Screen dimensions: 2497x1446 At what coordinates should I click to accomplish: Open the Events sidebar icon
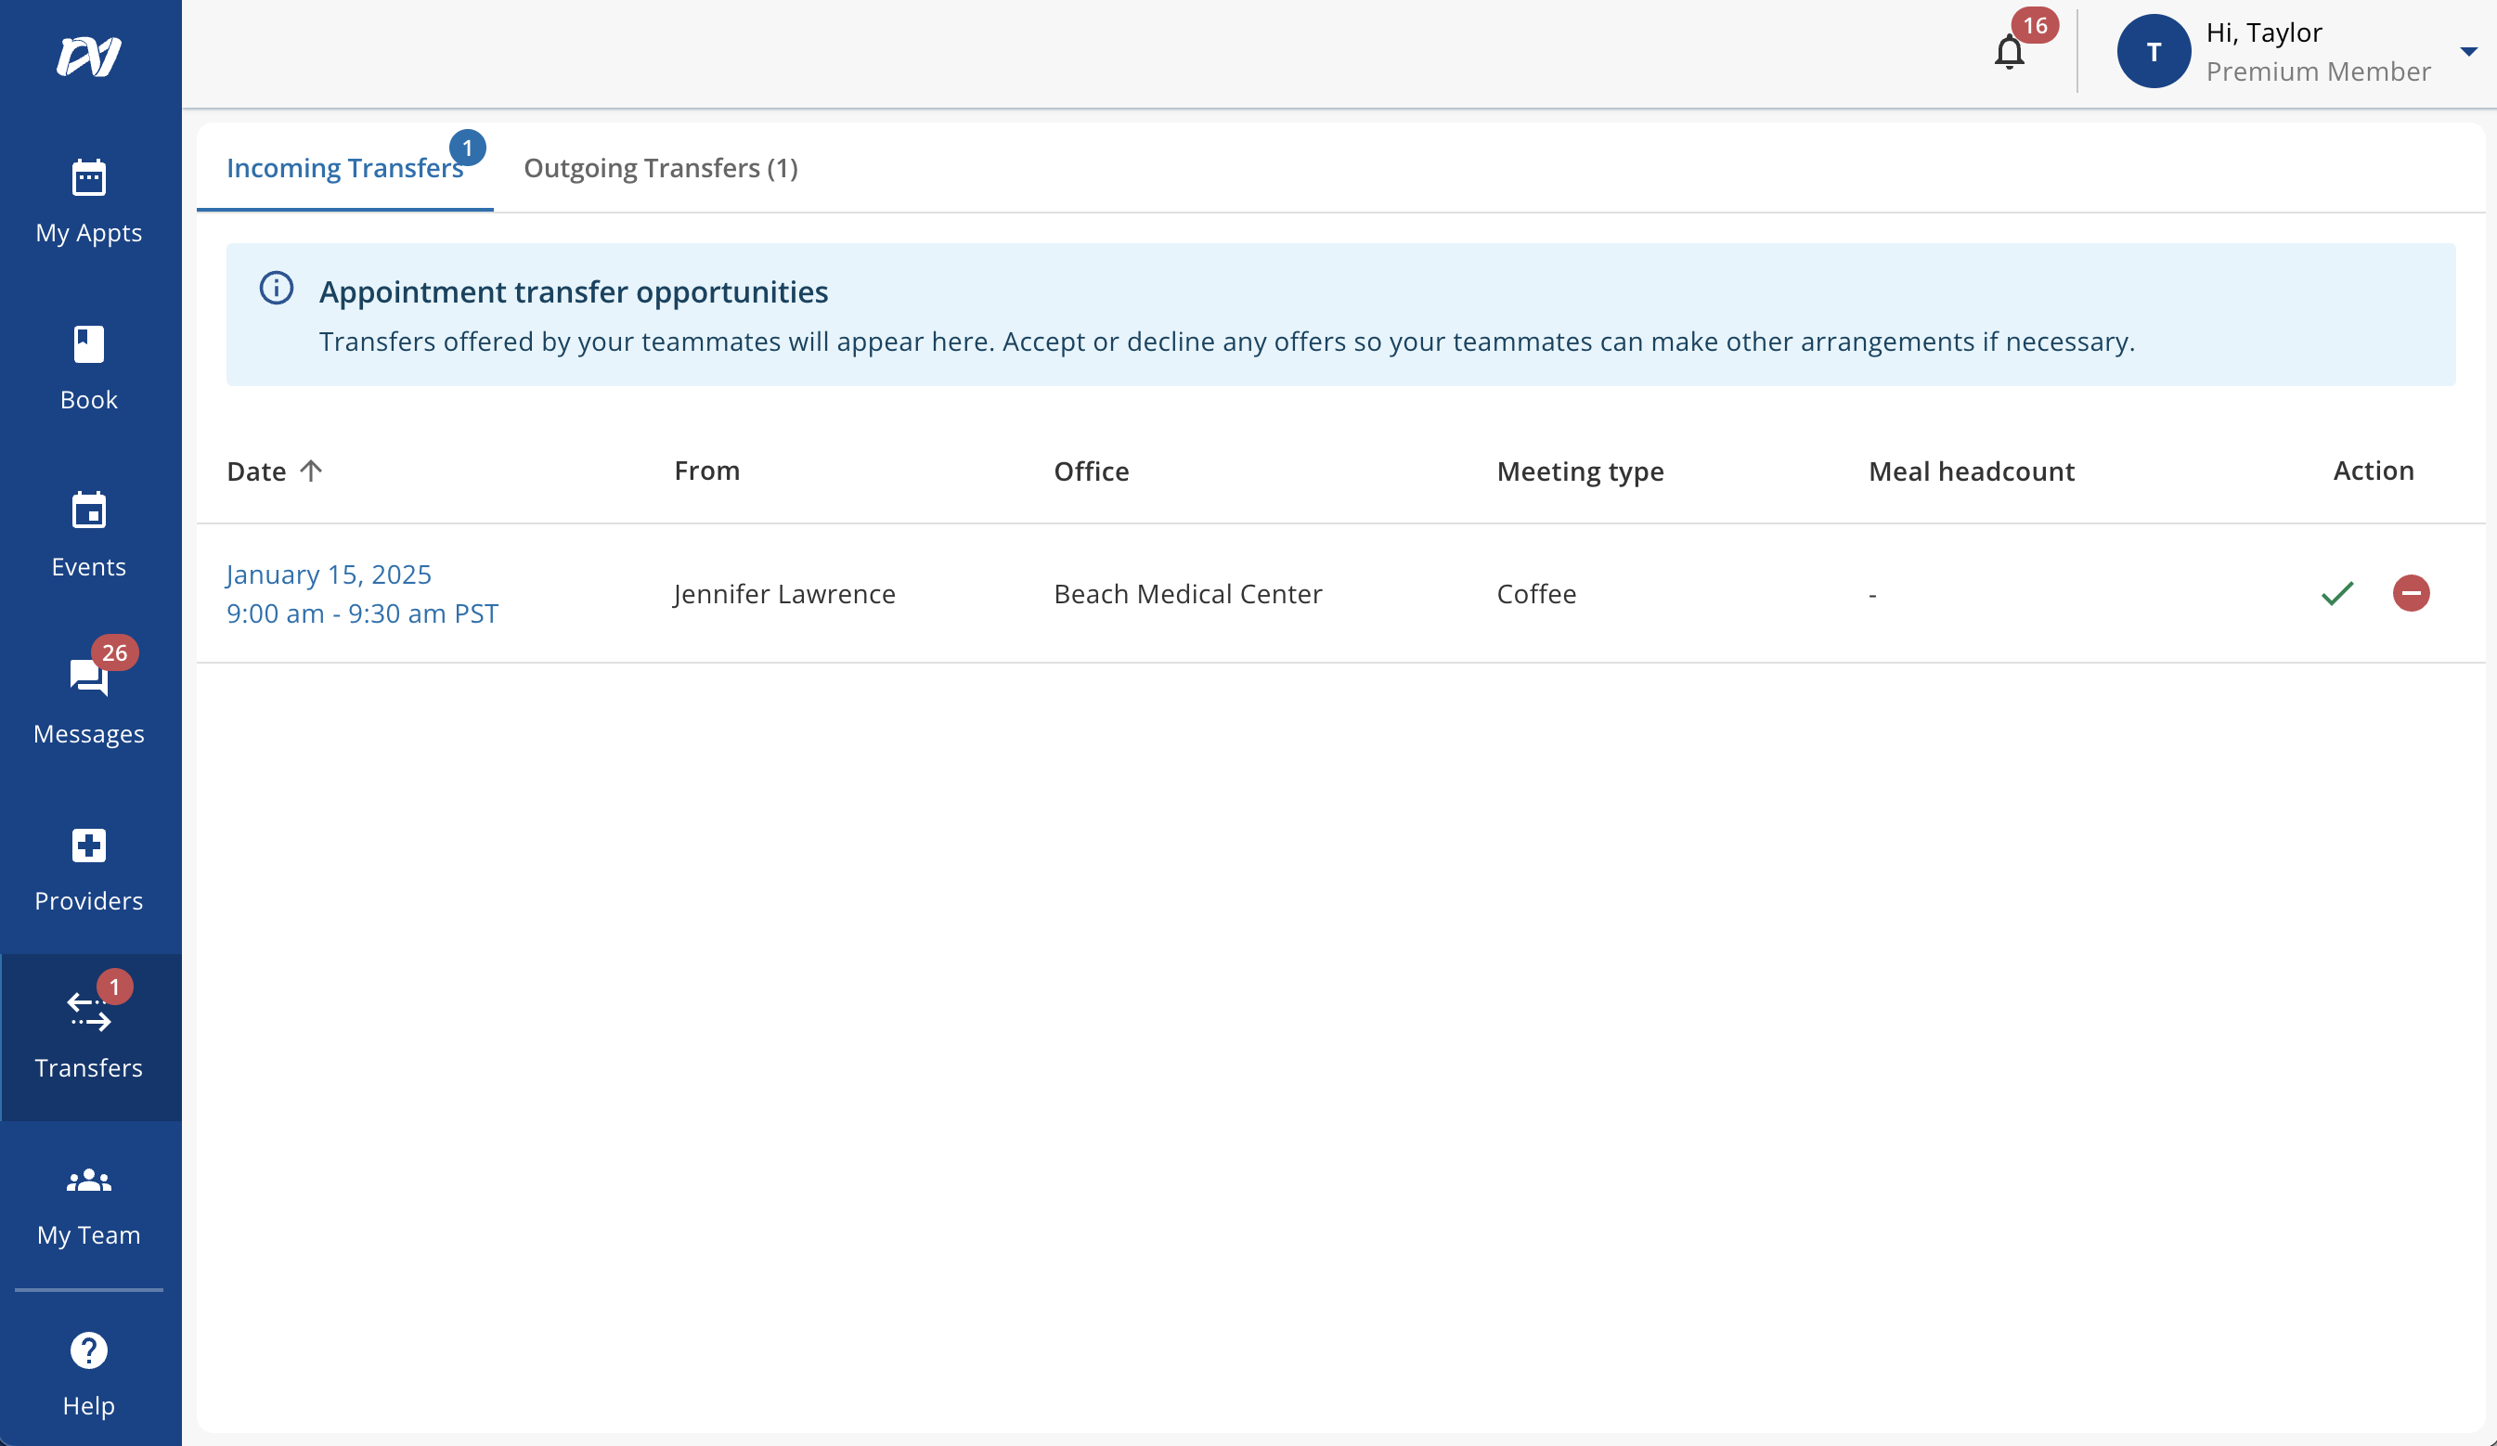(x=88, y=511)
